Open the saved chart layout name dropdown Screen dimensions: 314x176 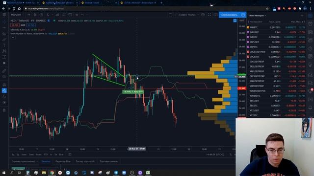tap(187, 15)
